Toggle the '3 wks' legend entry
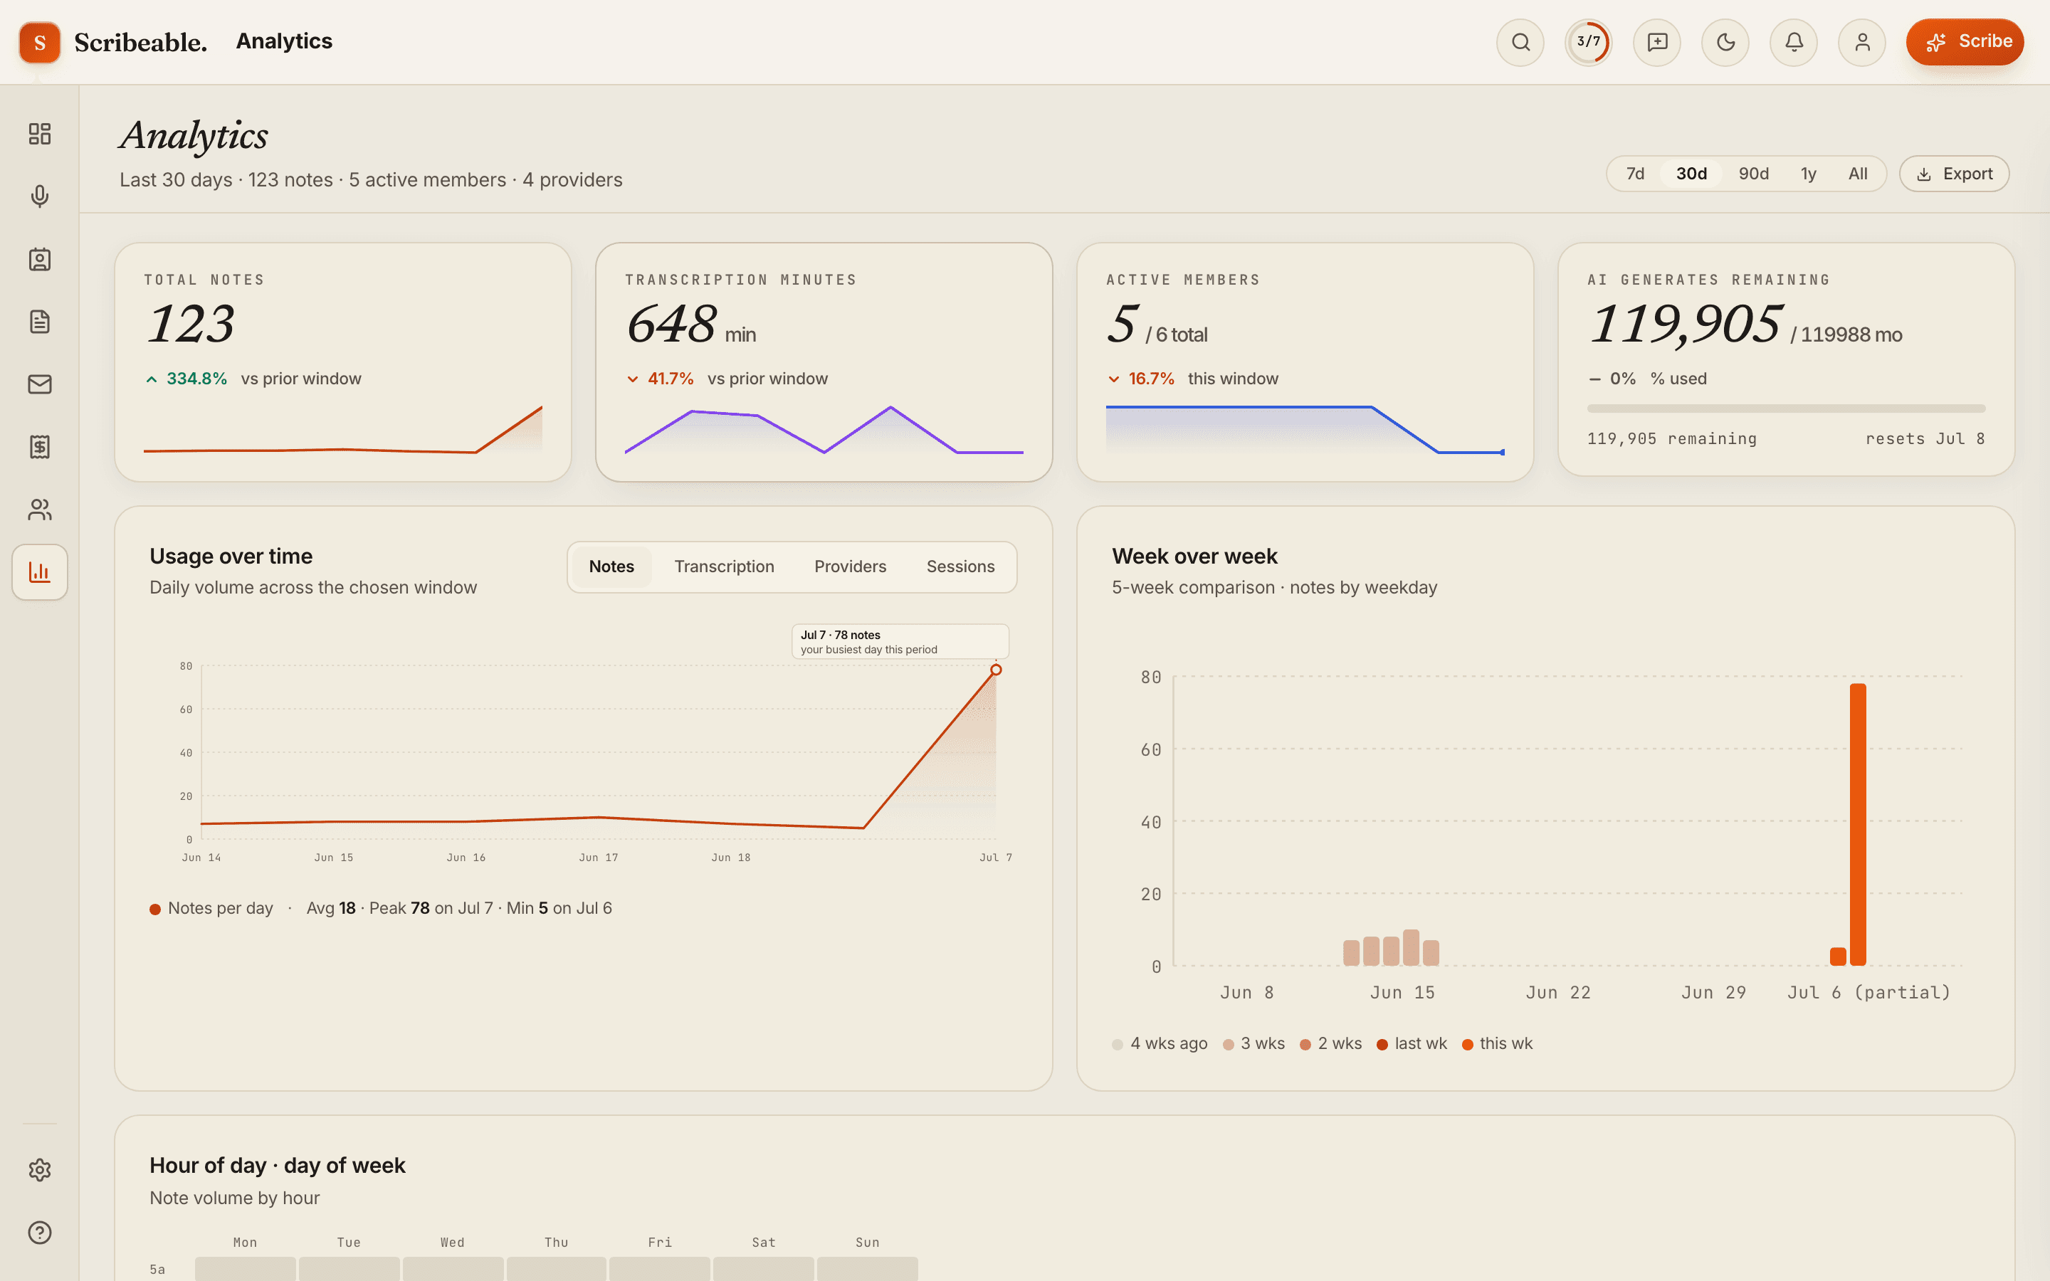The image size is (2050, 1281). tap(1253, 1044)
